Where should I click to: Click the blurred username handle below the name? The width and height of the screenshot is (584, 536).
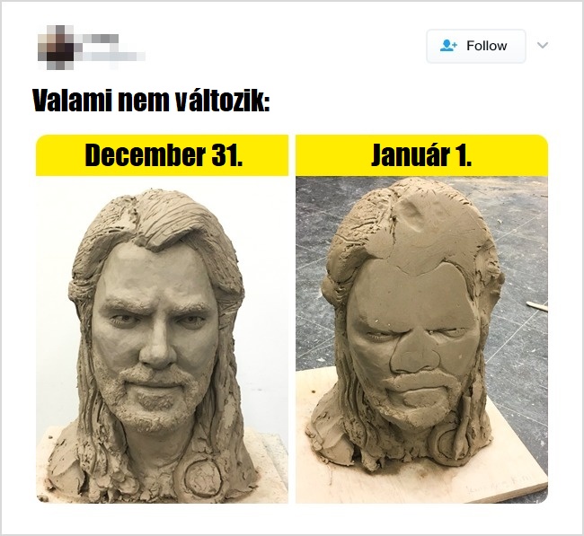113,57
